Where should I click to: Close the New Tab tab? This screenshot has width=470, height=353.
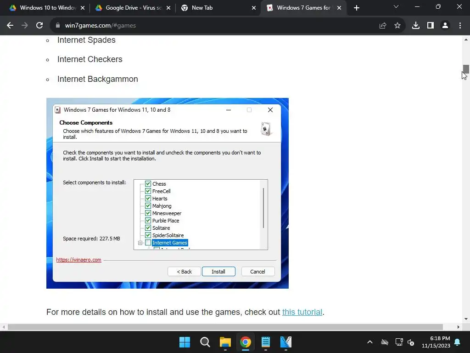pos(254,8)
